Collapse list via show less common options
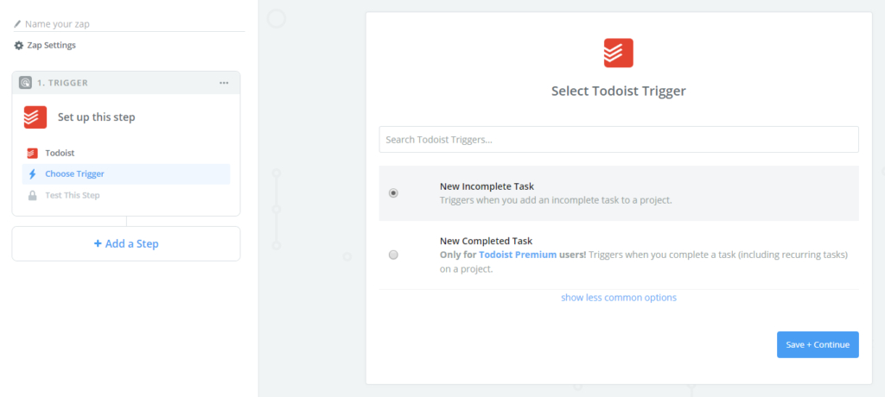 (x=618, y=298)
